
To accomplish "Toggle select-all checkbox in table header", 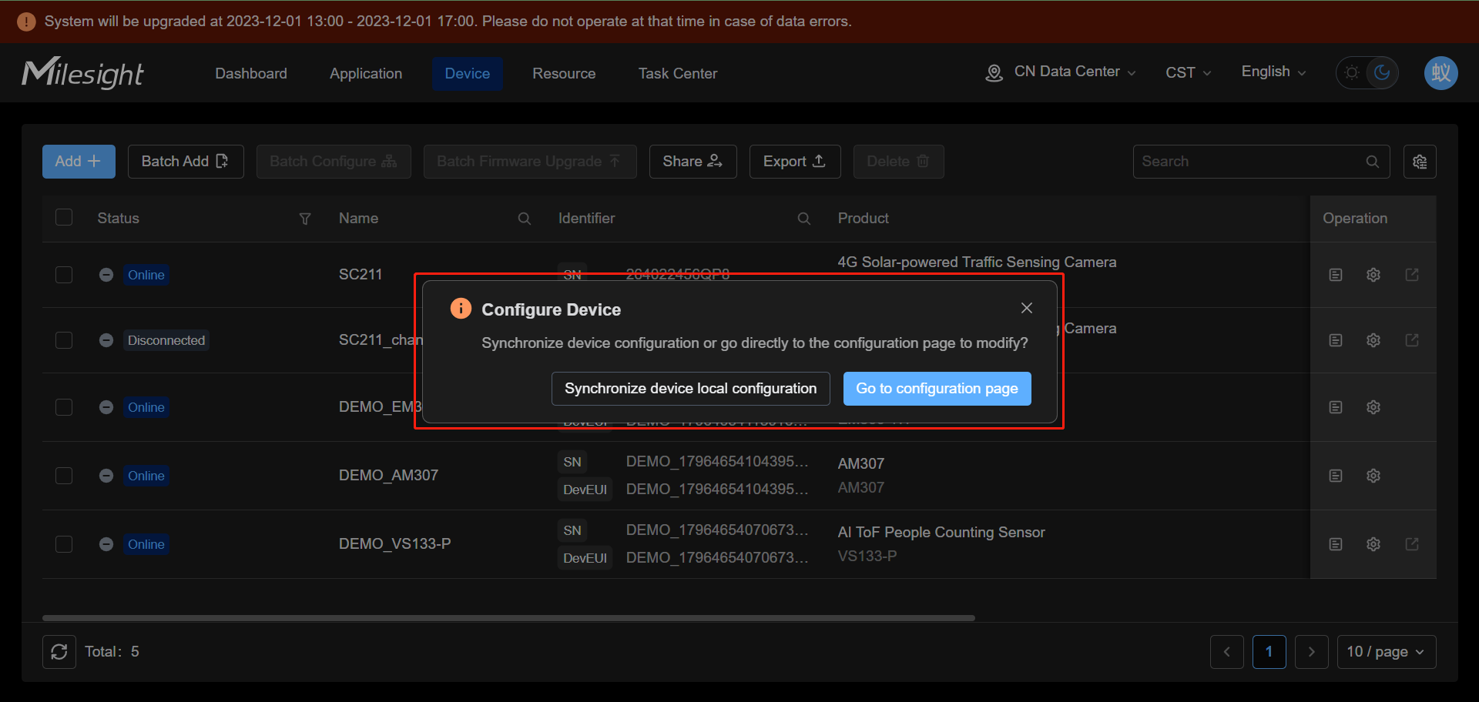I will (64, 218).
